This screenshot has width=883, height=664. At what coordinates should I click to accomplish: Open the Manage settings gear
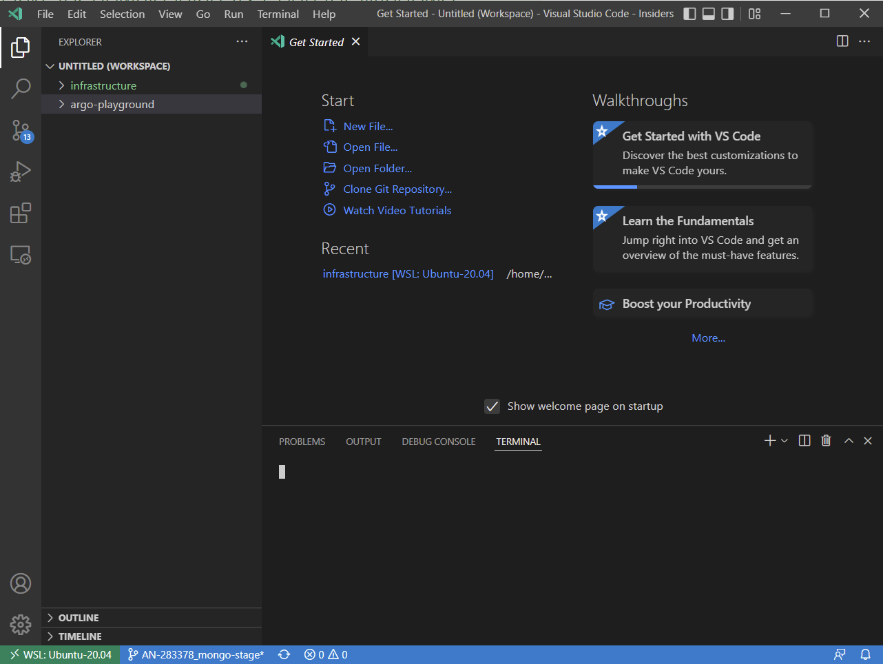21,624
